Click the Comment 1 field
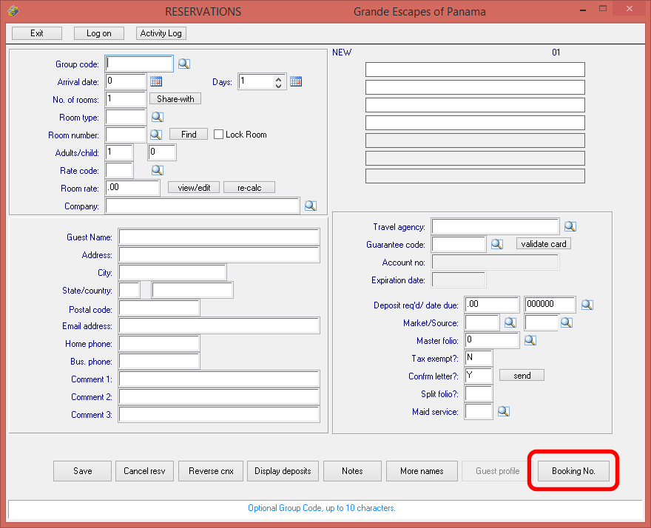 click(219, 379)
